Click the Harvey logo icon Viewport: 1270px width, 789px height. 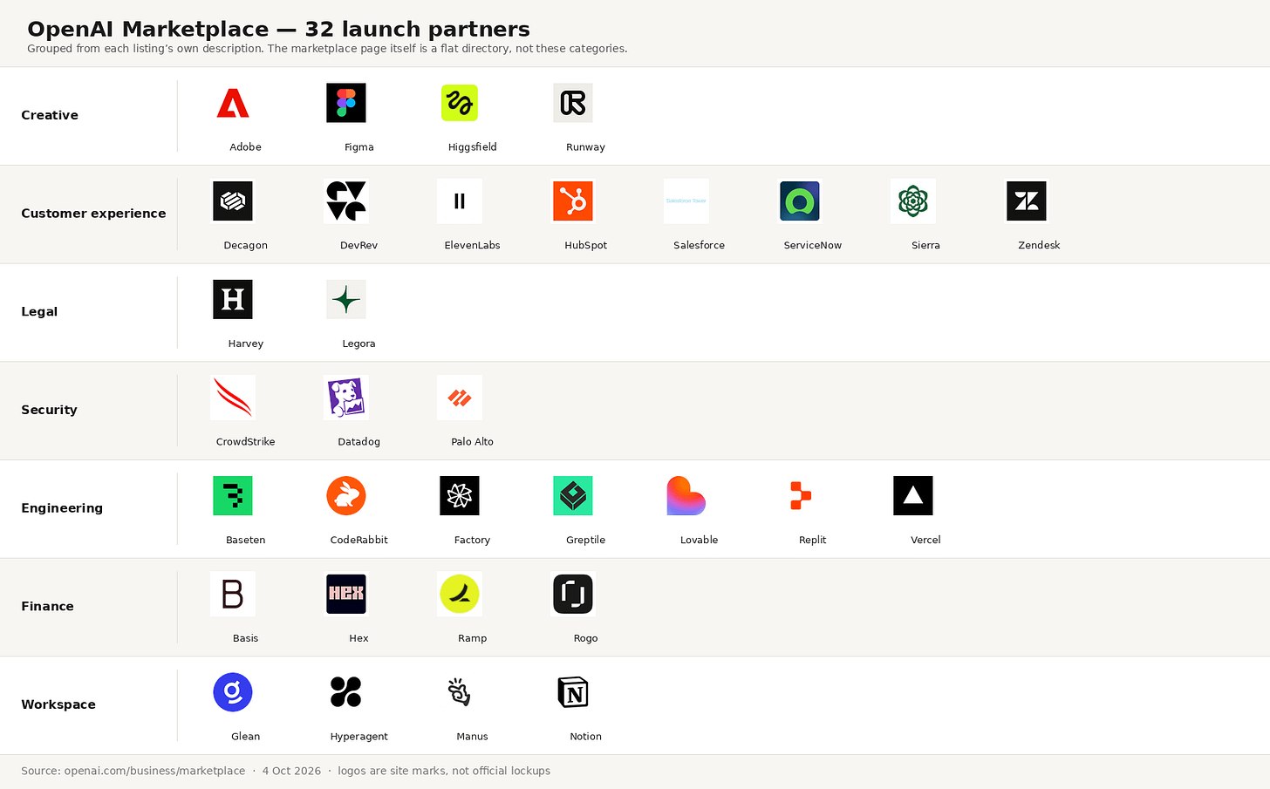(x=233, y=300)
